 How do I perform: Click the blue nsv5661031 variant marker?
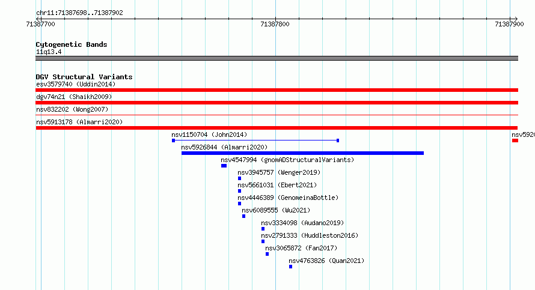pyautogui.click(x=239, y=191)
